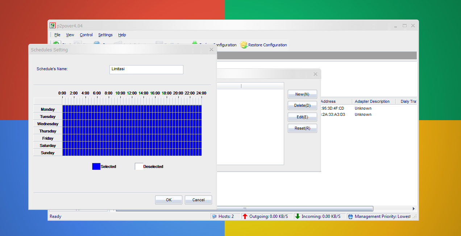
Task: Deselect Sunday's last cell before 24:00
Action: coord(200,152)
